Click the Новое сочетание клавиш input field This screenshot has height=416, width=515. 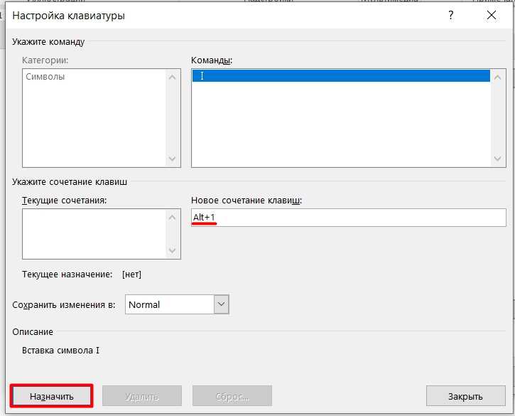coord(349,218)
